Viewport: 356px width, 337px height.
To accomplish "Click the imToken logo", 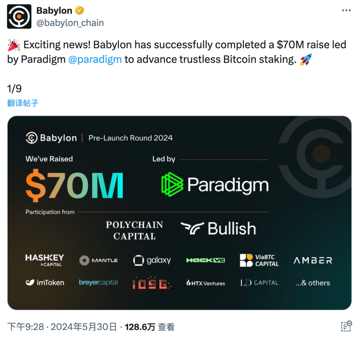I will [45, 283].
